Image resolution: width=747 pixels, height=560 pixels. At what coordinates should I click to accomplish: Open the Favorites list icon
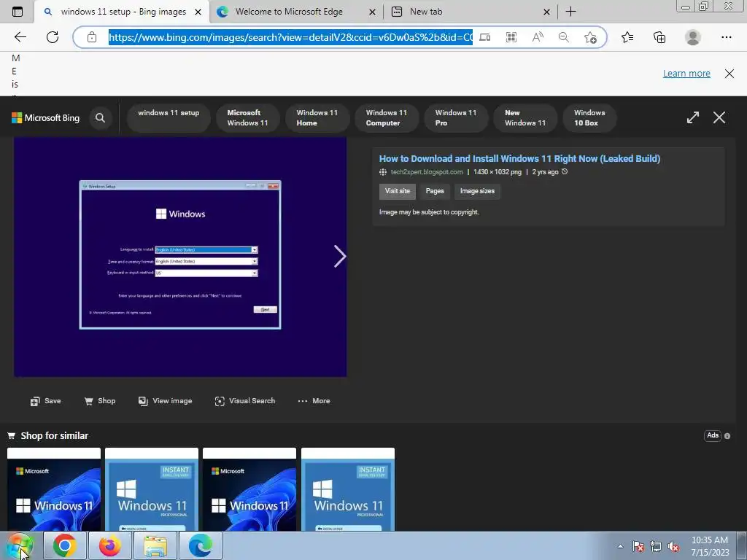point(627,37)
